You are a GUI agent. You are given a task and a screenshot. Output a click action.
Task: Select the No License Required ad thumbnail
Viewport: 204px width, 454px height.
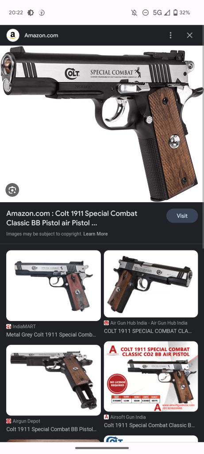point(151,376)
